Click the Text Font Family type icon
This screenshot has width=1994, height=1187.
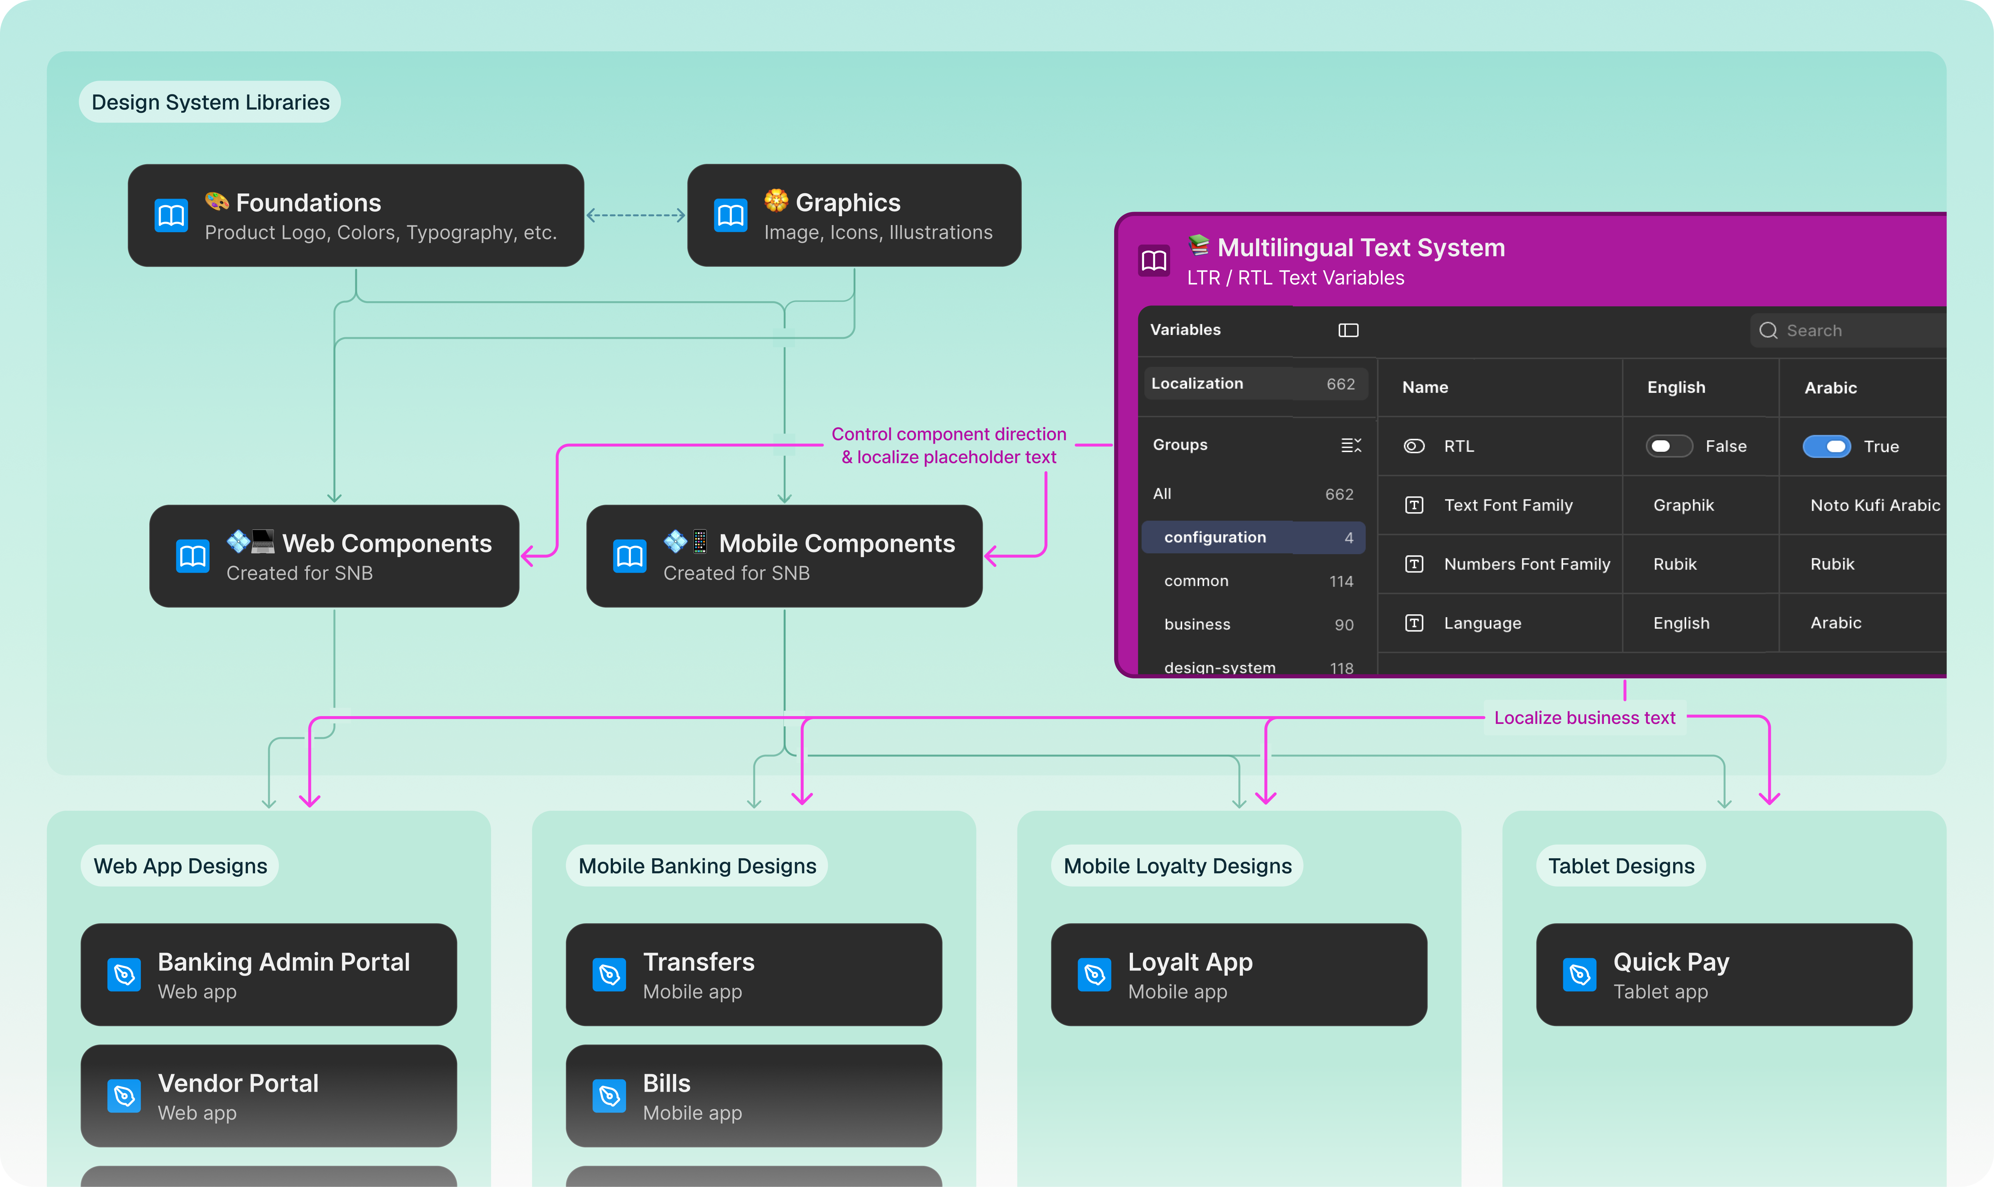pyautogui.click(x=1414, y=505)
